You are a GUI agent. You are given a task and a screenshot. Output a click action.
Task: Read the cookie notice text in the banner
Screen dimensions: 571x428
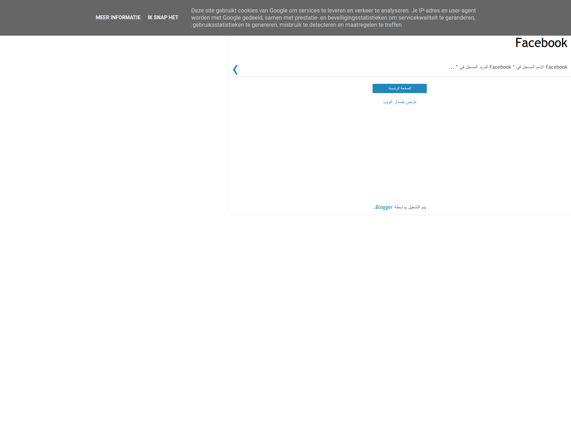[333, 18]
